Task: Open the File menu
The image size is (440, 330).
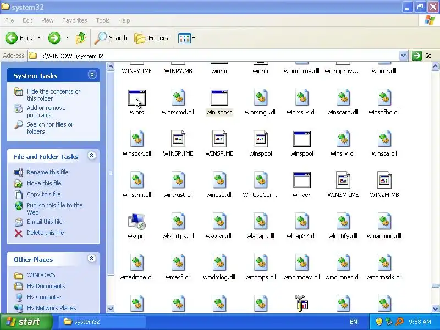Action: (9, 20)
